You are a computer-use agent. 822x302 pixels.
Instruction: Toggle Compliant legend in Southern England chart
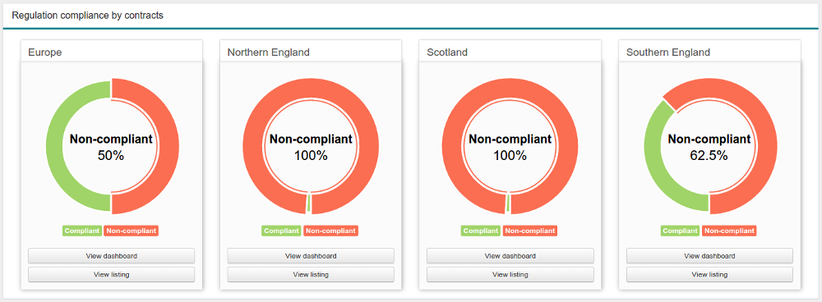[x=681, y=231]
